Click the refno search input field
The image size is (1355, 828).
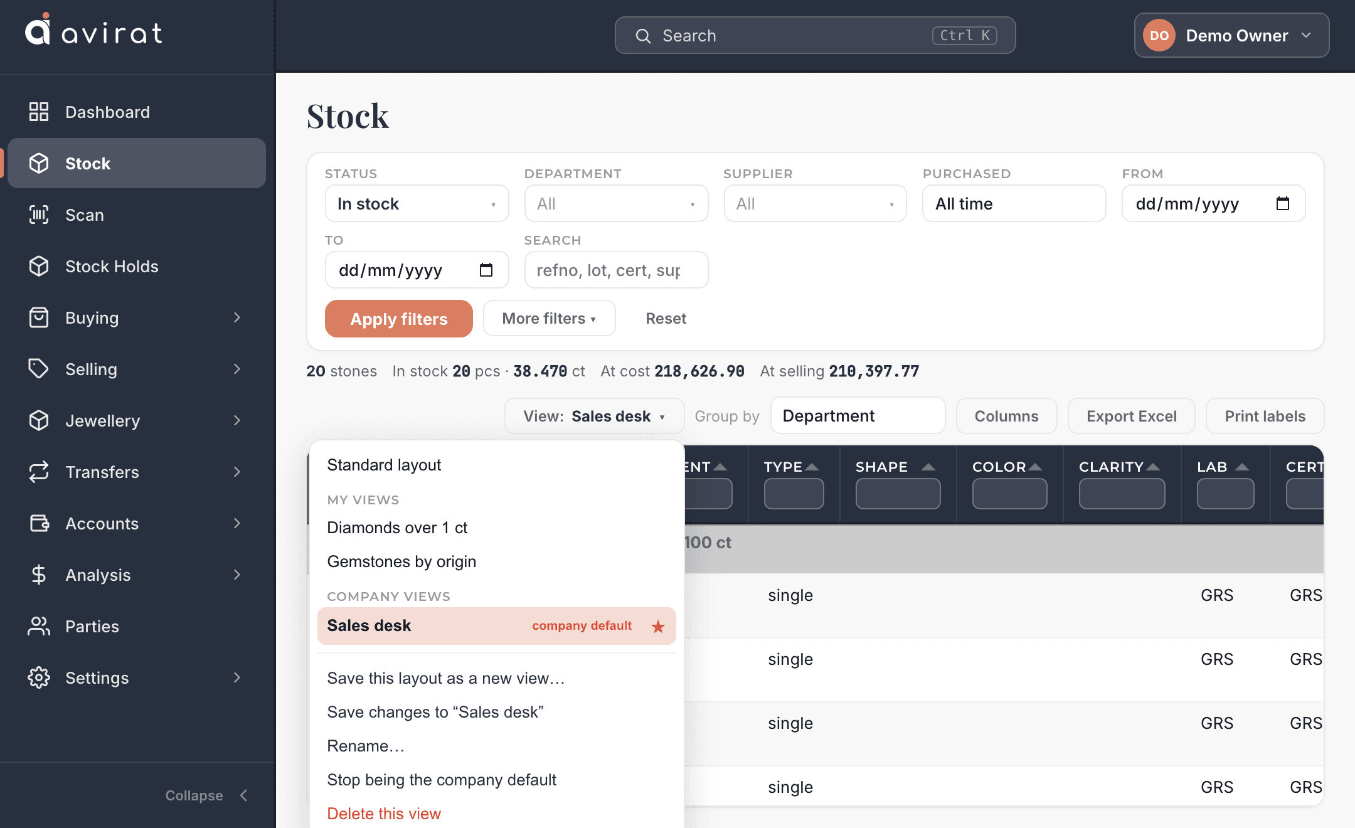coord(616,270)
